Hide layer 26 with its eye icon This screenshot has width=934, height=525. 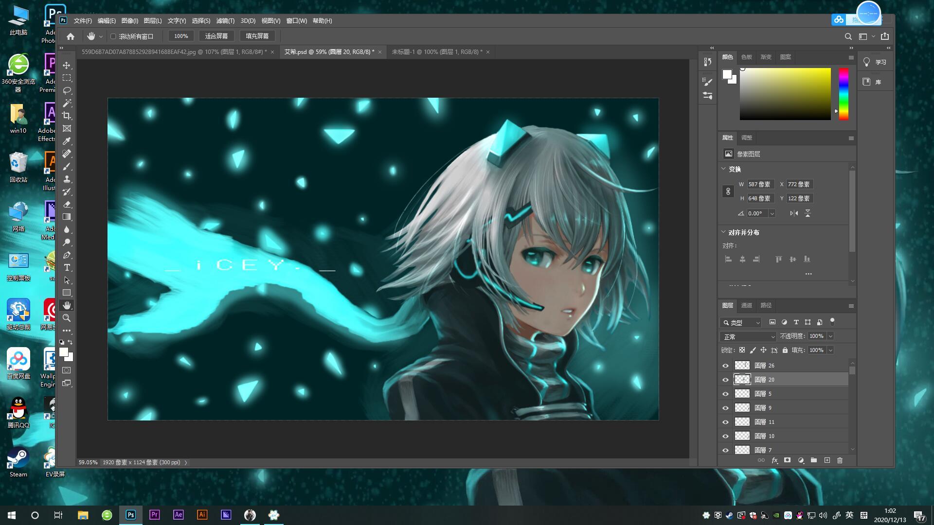pos(726,366)
